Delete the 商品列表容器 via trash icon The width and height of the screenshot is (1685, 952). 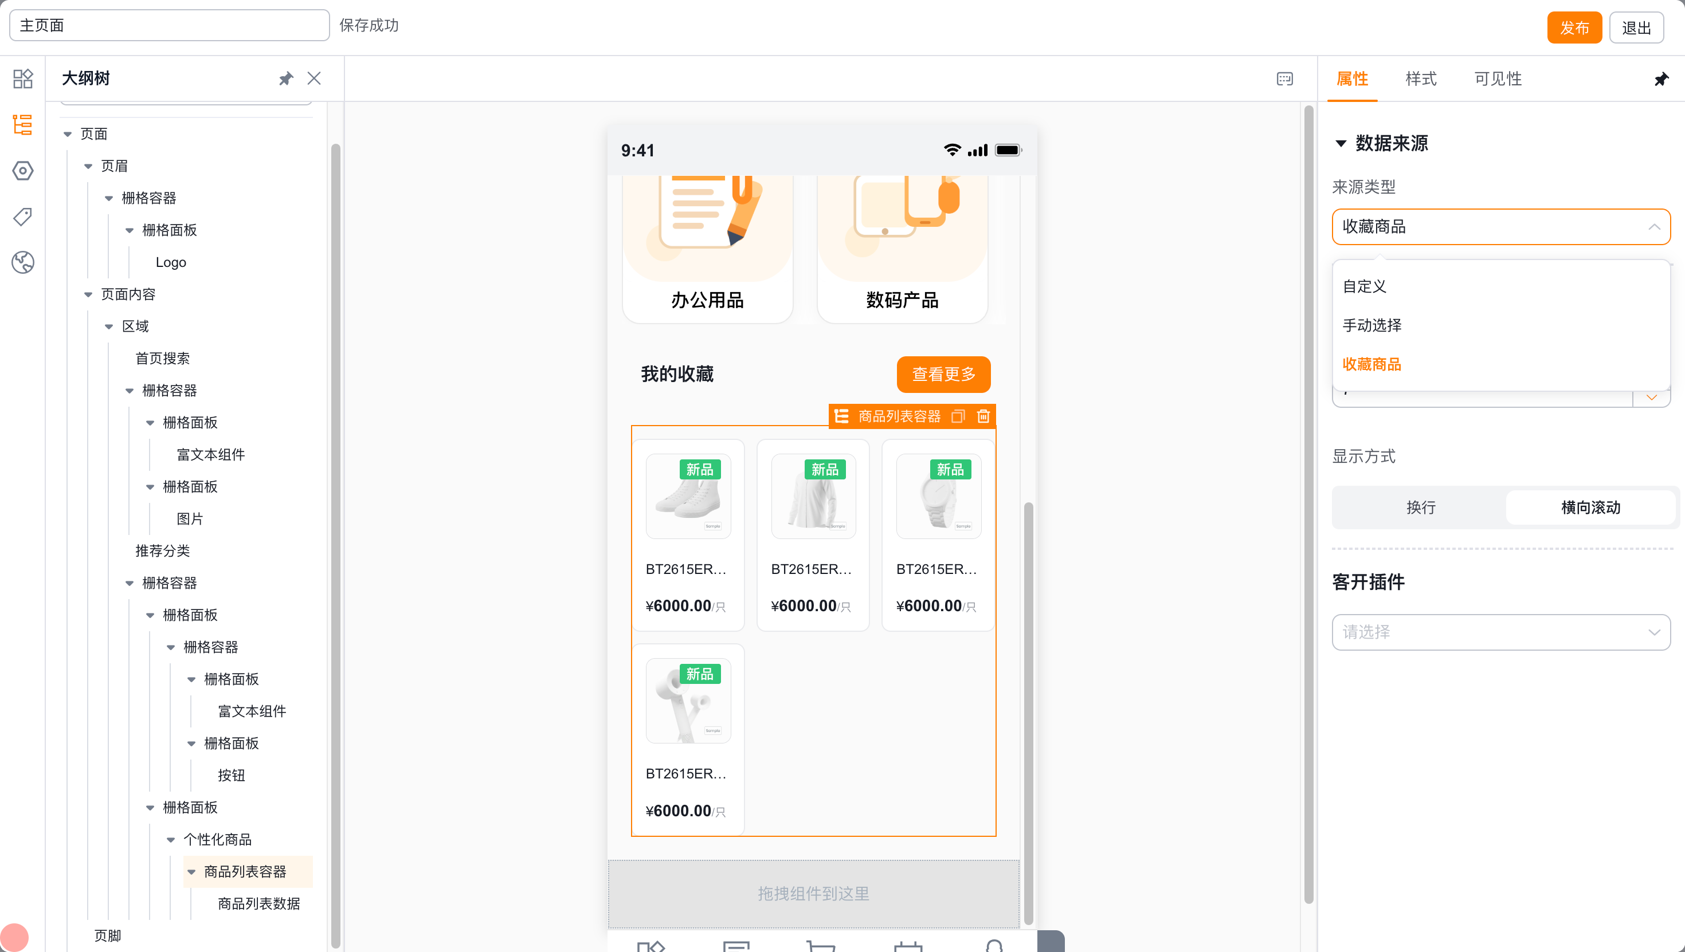pyautogui.click(x=983, y=416)
